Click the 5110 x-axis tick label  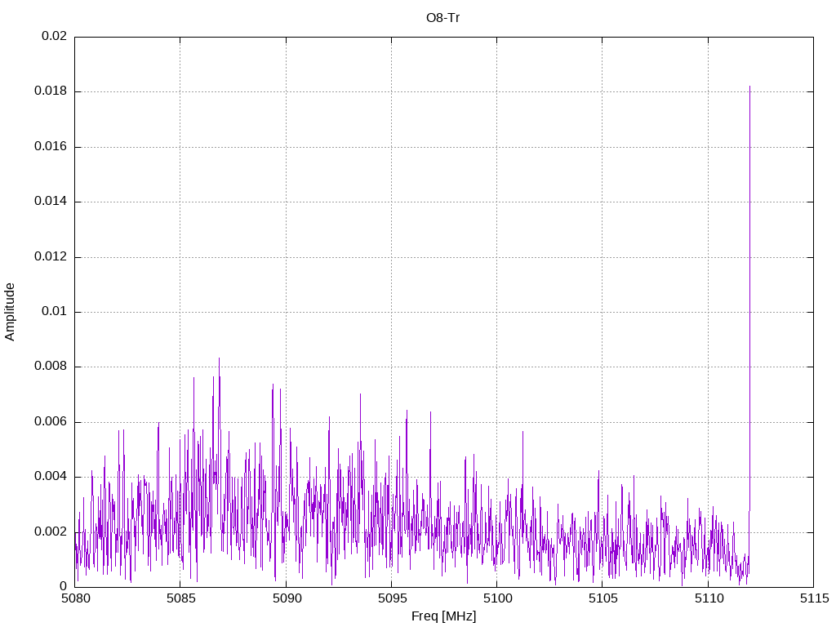pos(708,599)
